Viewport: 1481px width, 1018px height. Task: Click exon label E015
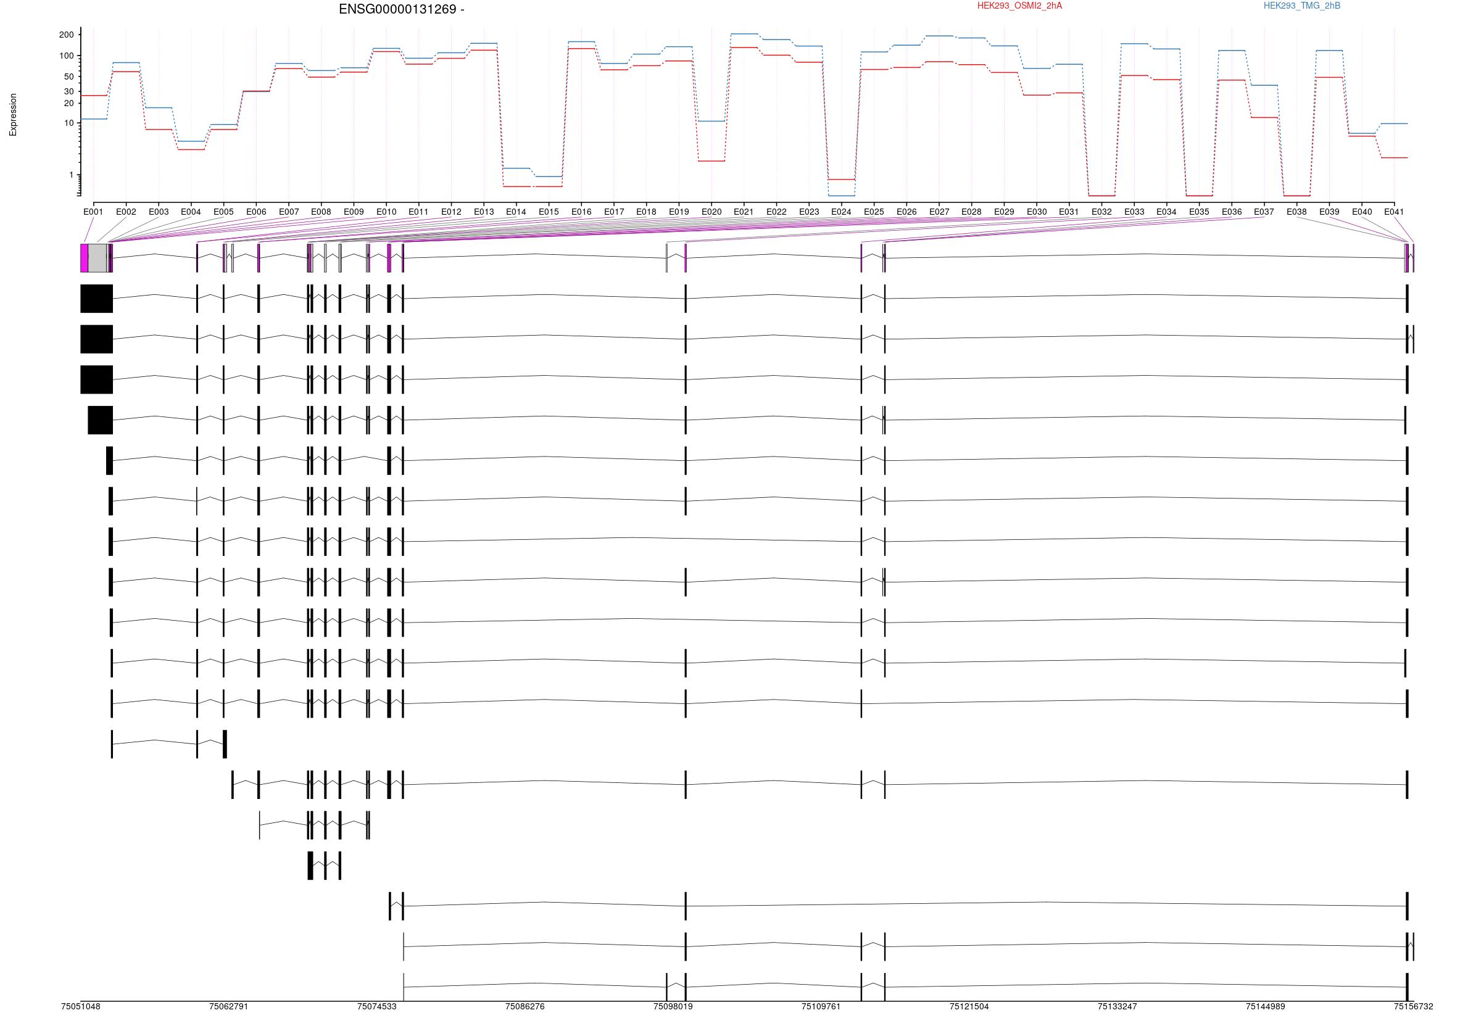click(x=549, y=212)
